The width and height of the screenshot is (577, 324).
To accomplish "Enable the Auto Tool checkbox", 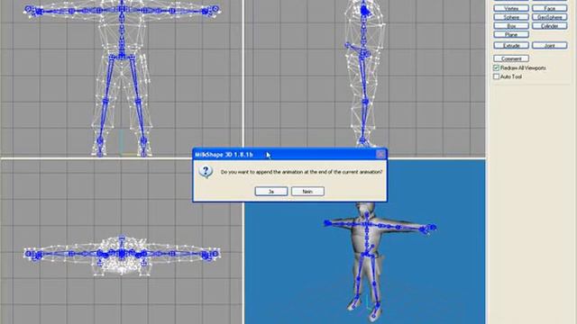I will (x=496, y=76).
